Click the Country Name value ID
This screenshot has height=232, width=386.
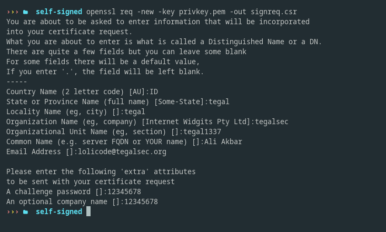click(154, 92)
